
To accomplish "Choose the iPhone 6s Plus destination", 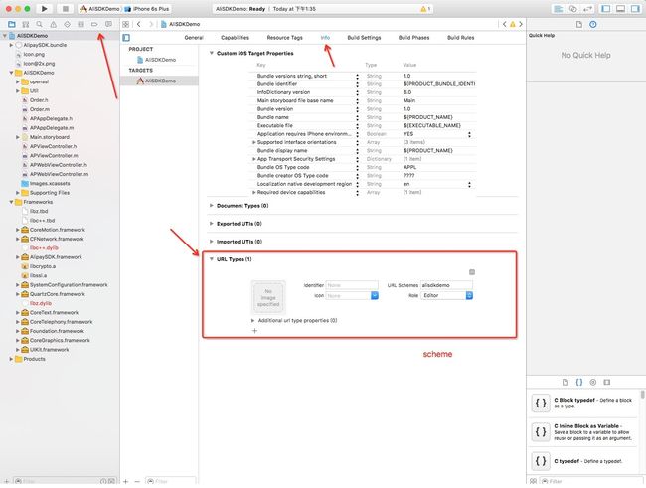I will tap(147, 9).
